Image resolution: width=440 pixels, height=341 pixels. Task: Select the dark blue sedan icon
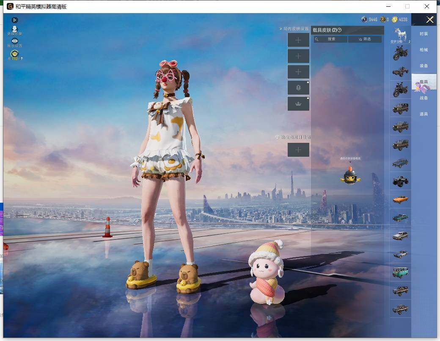[x=400, y=163]
